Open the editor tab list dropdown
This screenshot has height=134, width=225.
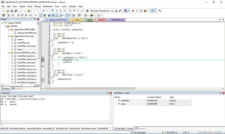click(x=220, y=20)
